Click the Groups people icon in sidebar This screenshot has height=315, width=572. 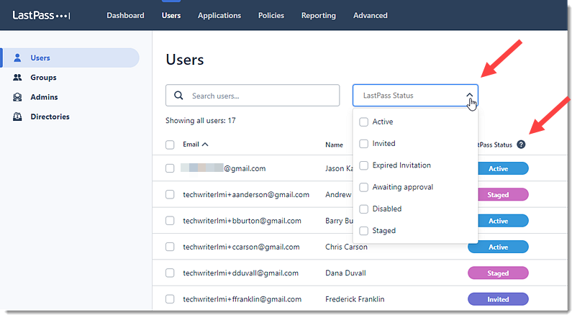click(x=17, y=77)
